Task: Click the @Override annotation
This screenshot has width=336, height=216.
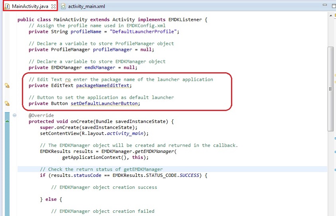Action: pyautogui.click(x=41, y=115)
